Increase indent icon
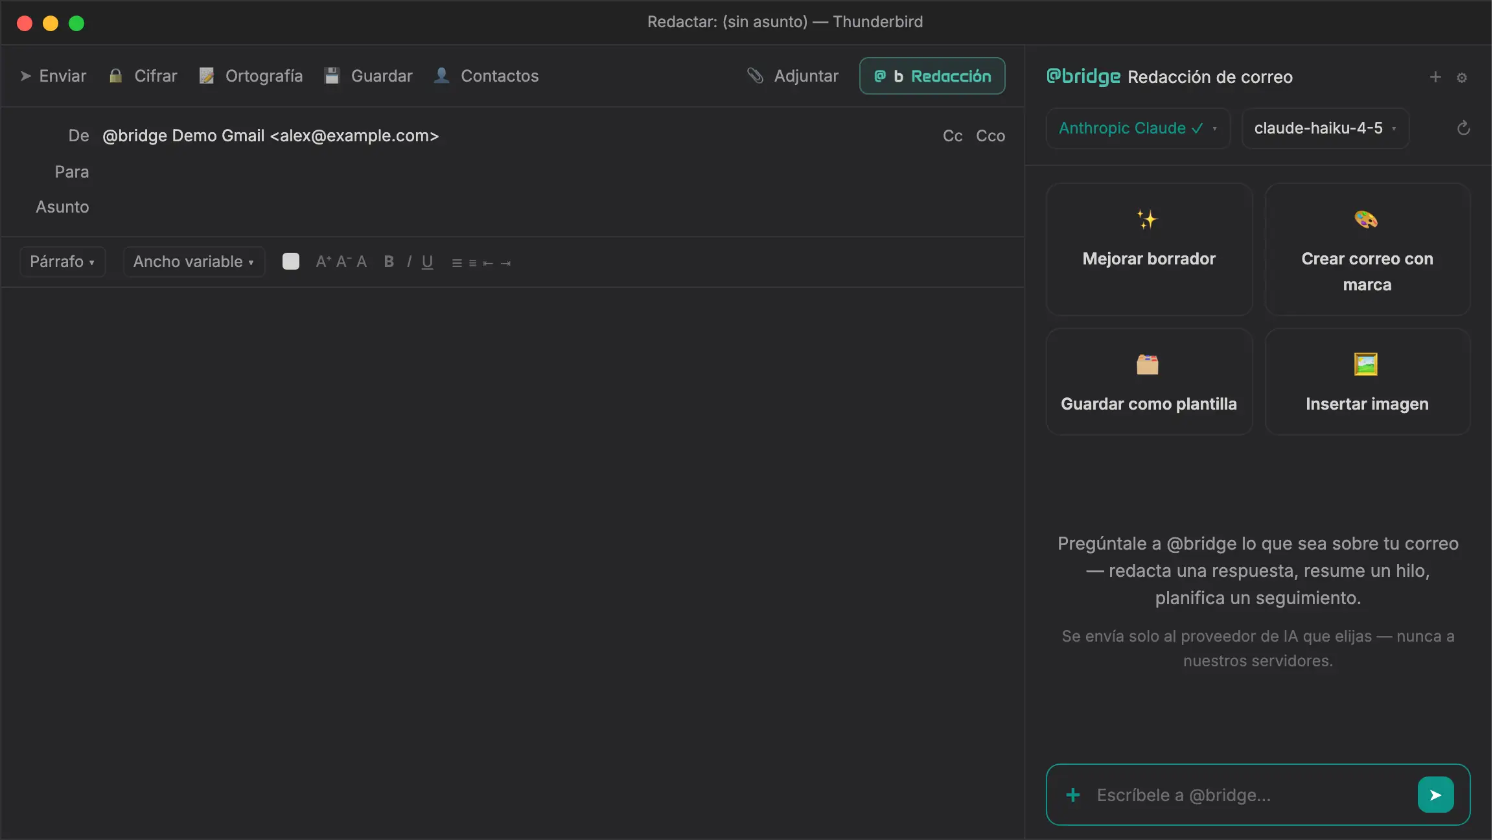This screenshot has width=1493, height=840. (505, 262)
